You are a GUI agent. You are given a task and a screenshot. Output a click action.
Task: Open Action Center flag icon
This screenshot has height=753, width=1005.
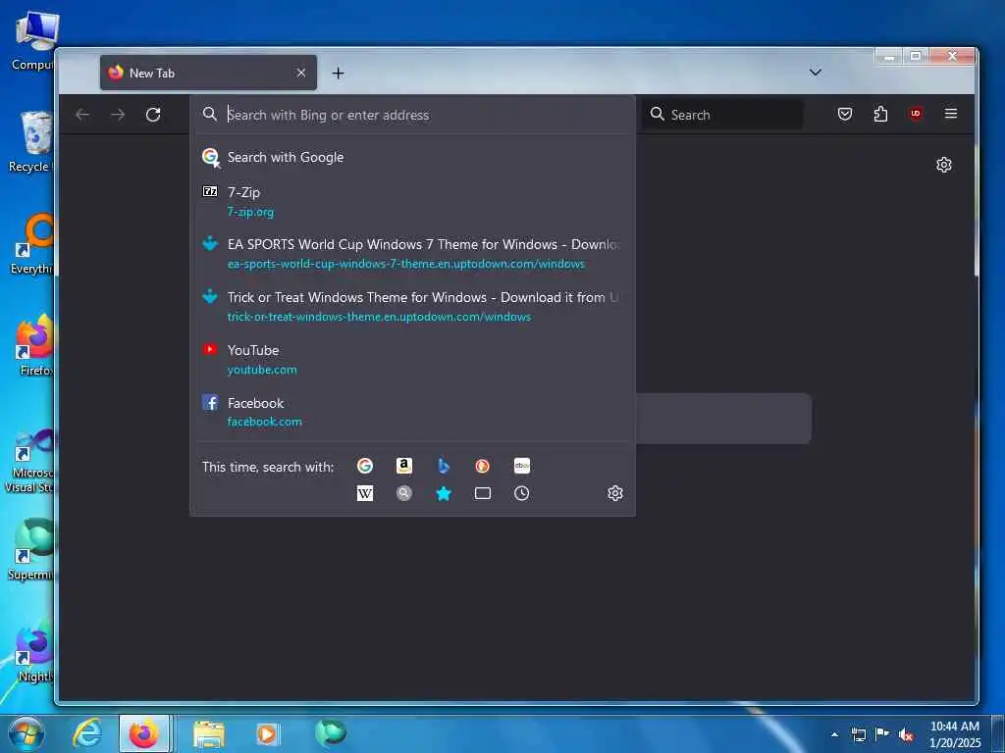[882, 733]
